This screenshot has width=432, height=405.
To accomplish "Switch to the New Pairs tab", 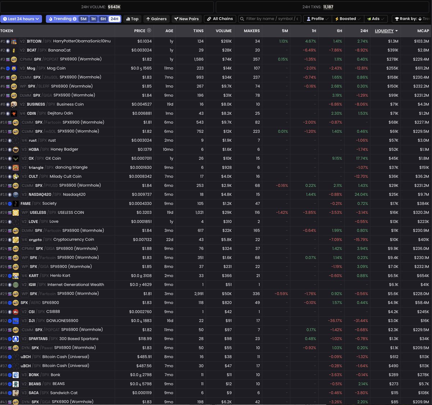I will (x=186, y=19).
